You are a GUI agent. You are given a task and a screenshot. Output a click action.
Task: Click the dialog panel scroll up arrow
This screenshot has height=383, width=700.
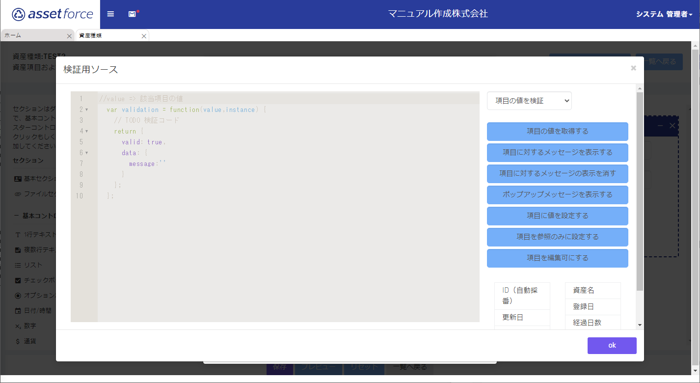[639, 88]
